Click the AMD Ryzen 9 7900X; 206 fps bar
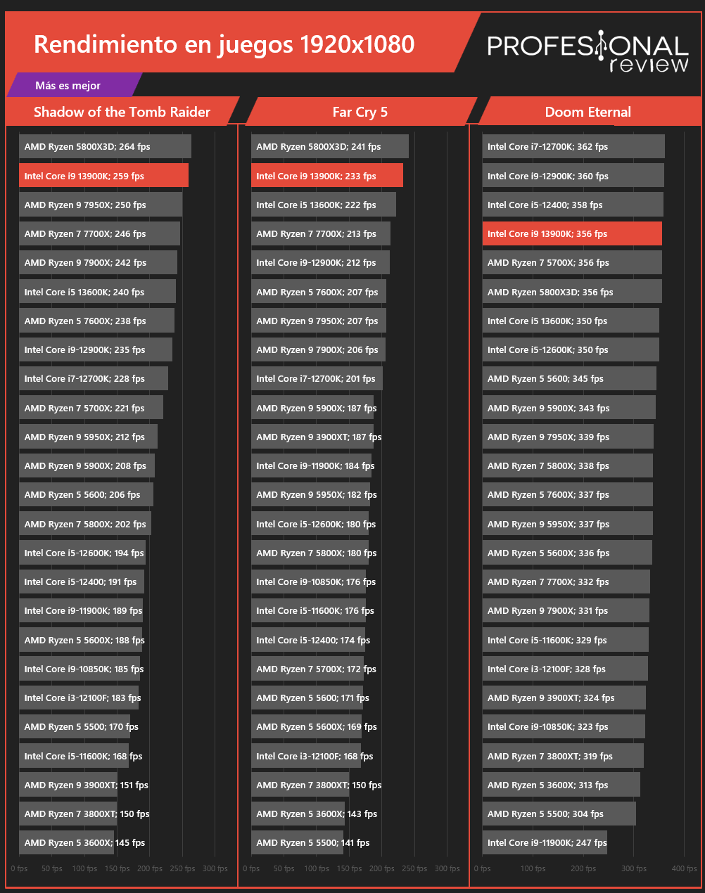Screen dimensions: 705x893 (318, 349)
